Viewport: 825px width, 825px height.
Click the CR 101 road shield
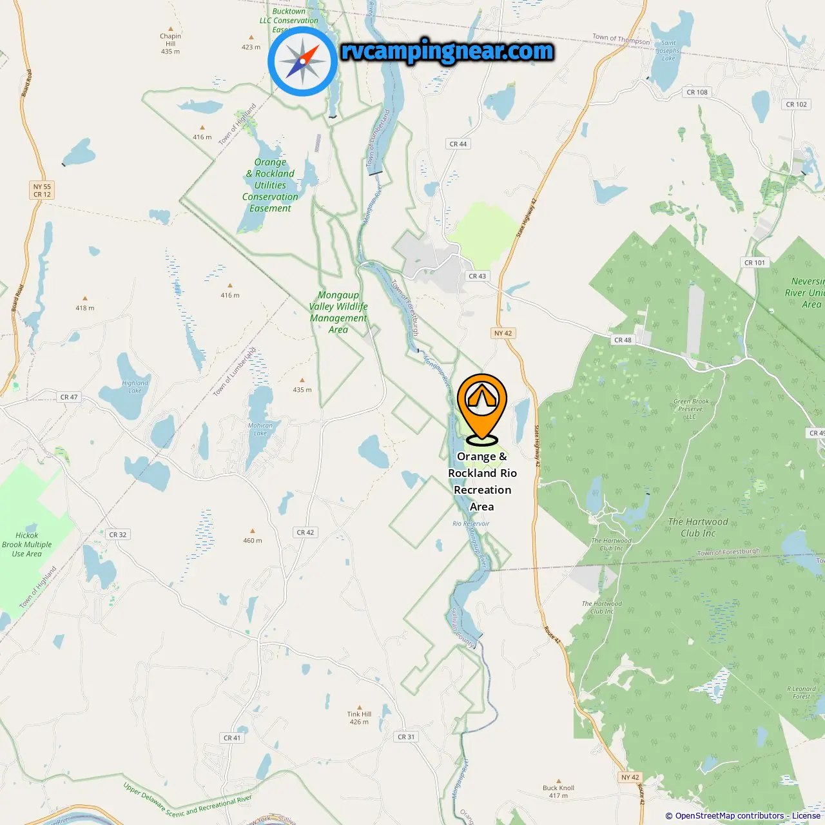(x=755, y=262)
